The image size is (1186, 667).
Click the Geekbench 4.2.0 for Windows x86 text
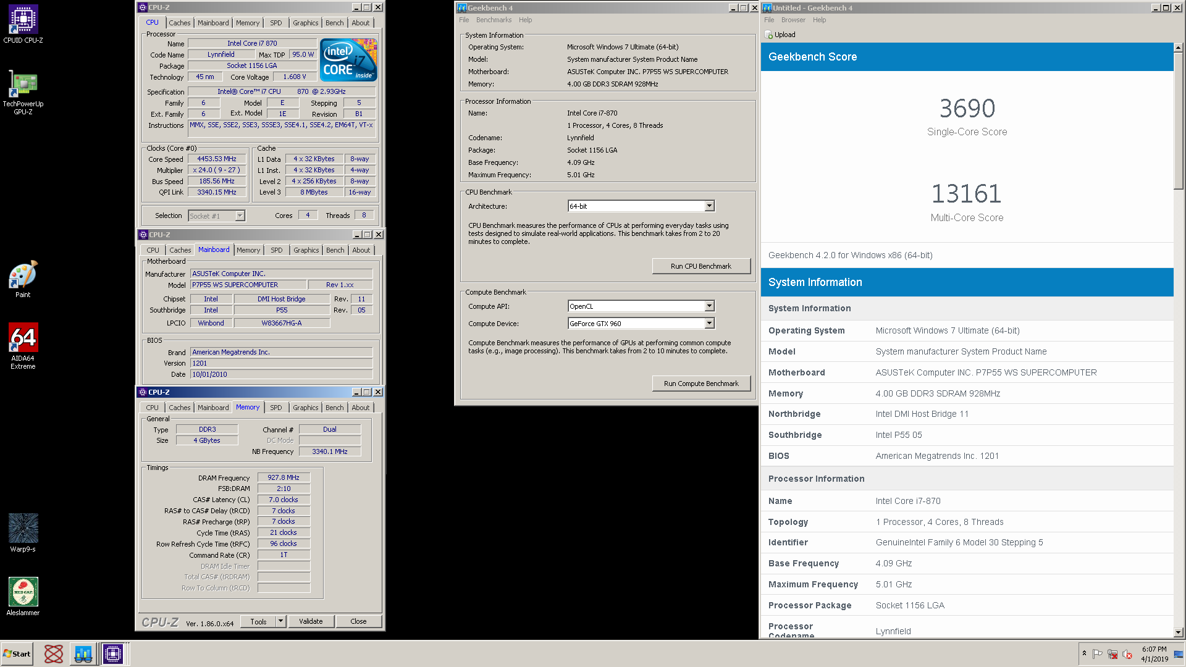click(851, 255)
